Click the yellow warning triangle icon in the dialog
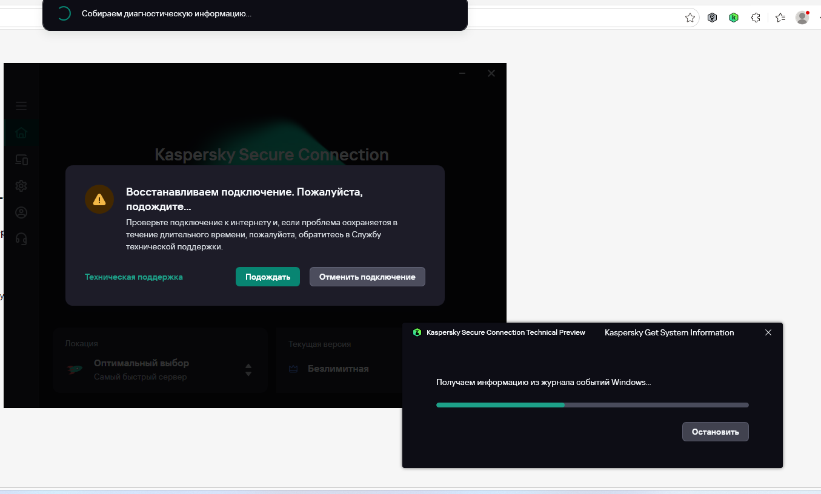821x494 pixels. click(x=99, y=199)
